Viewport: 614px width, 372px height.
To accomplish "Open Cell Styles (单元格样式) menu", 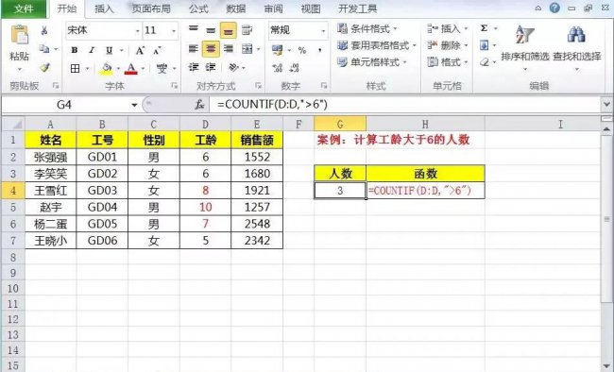I will tap(372, 62).
